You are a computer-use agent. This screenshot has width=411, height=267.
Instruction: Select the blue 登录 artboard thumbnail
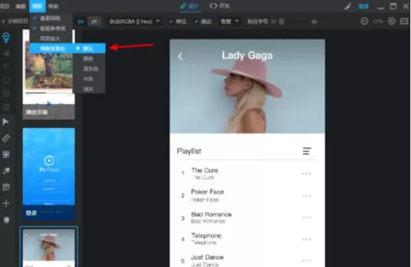coord(49,174)
